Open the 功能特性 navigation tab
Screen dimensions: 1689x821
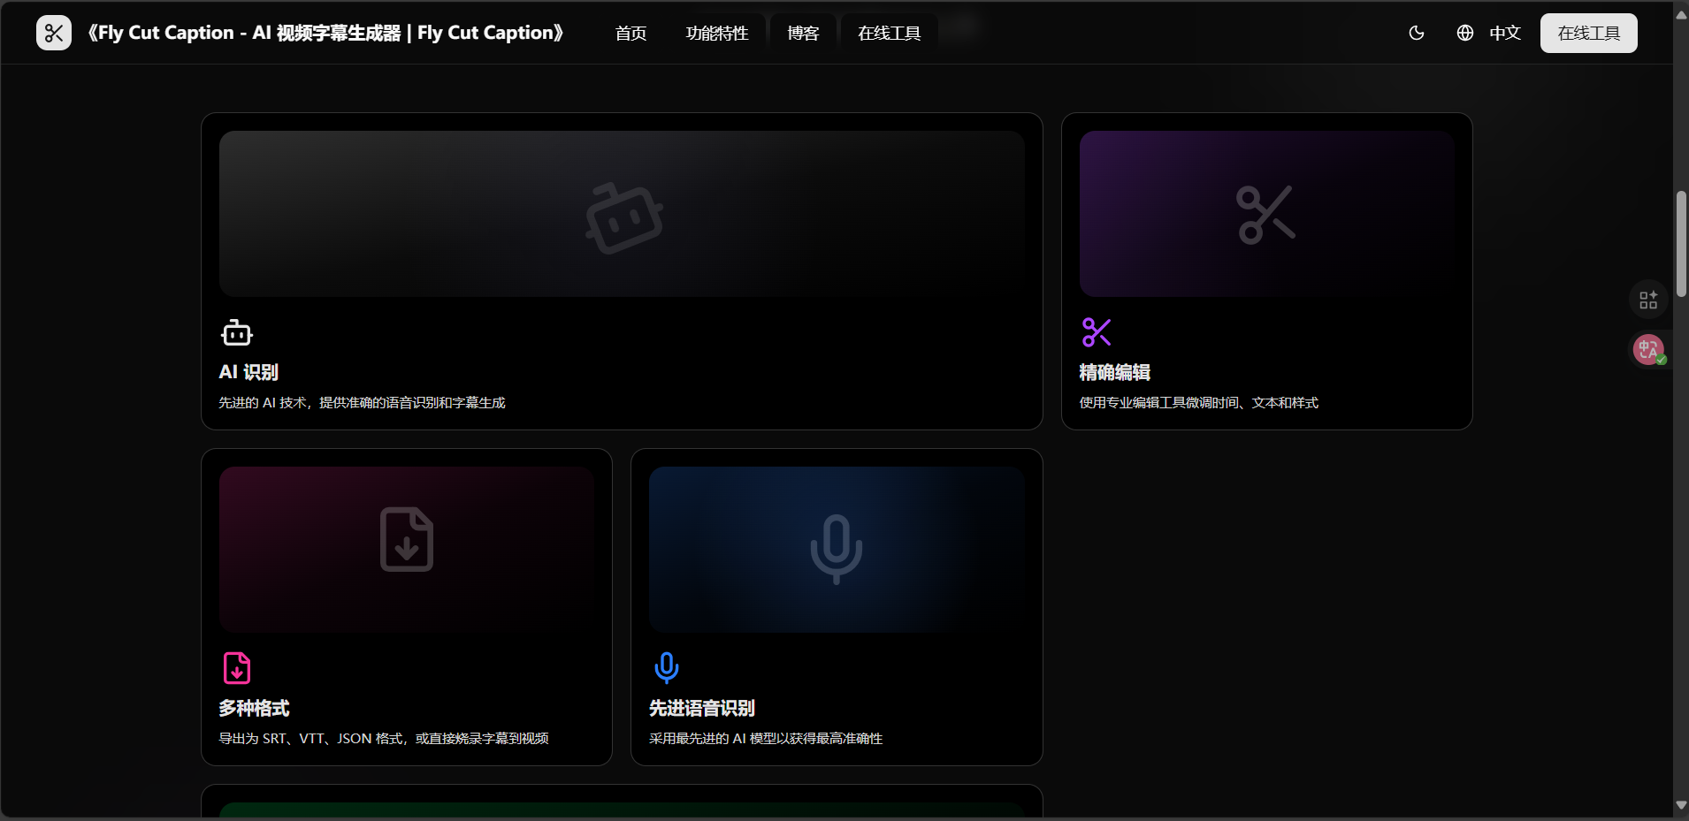click(x=717, y=33)
